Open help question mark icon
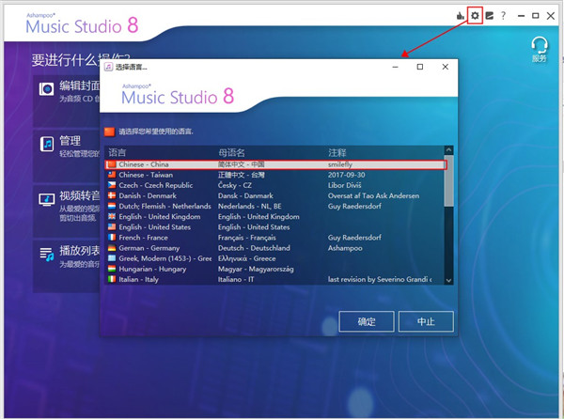This screenshot has height=419, width=564. coord(503,16)
